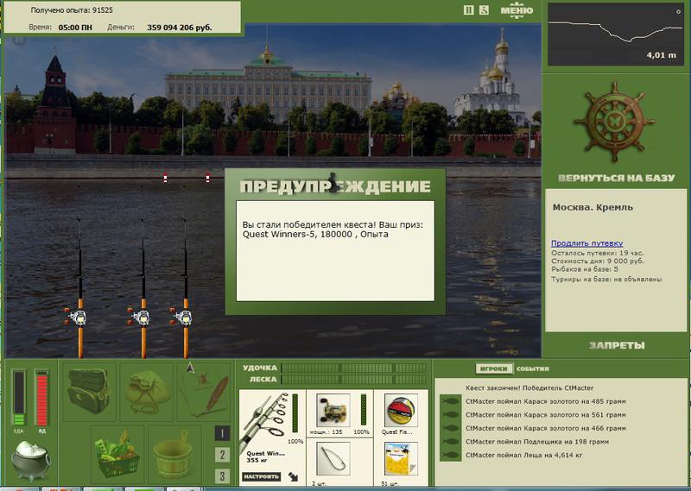
Task: Click the fish icon beside Карася золотого 561 грамм
Action: 449,415
